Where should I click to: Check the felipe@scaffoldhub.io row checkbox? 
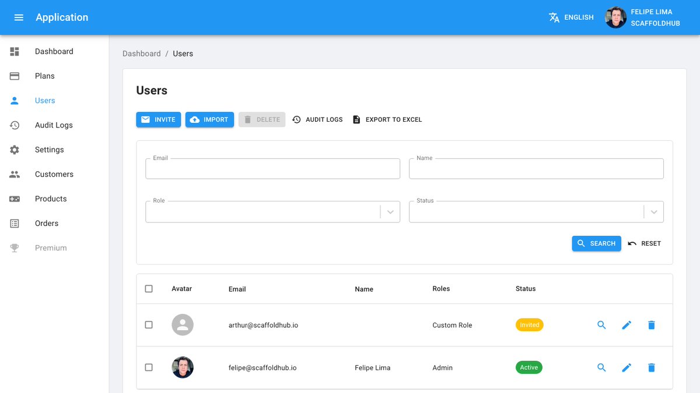coord(149,367)
